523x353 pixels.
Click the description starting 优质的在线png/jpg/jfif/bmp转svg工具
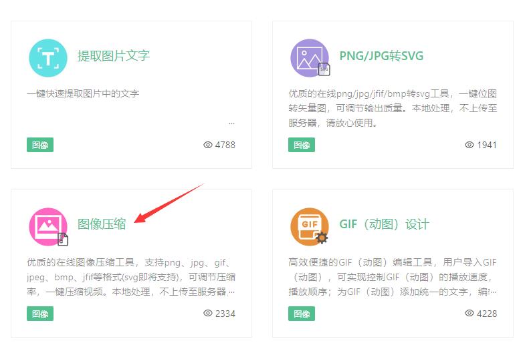click(x=393, y=108)
